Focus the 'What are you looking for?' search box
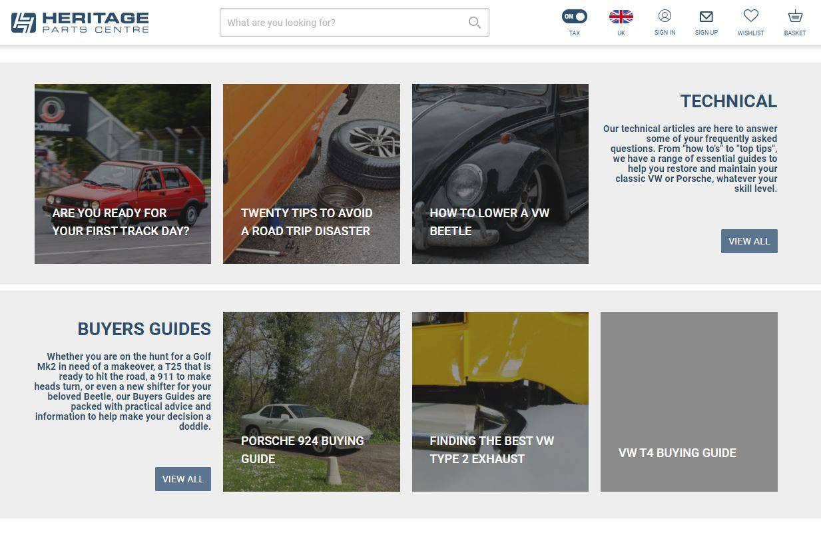821x533 pixels. 354,22
